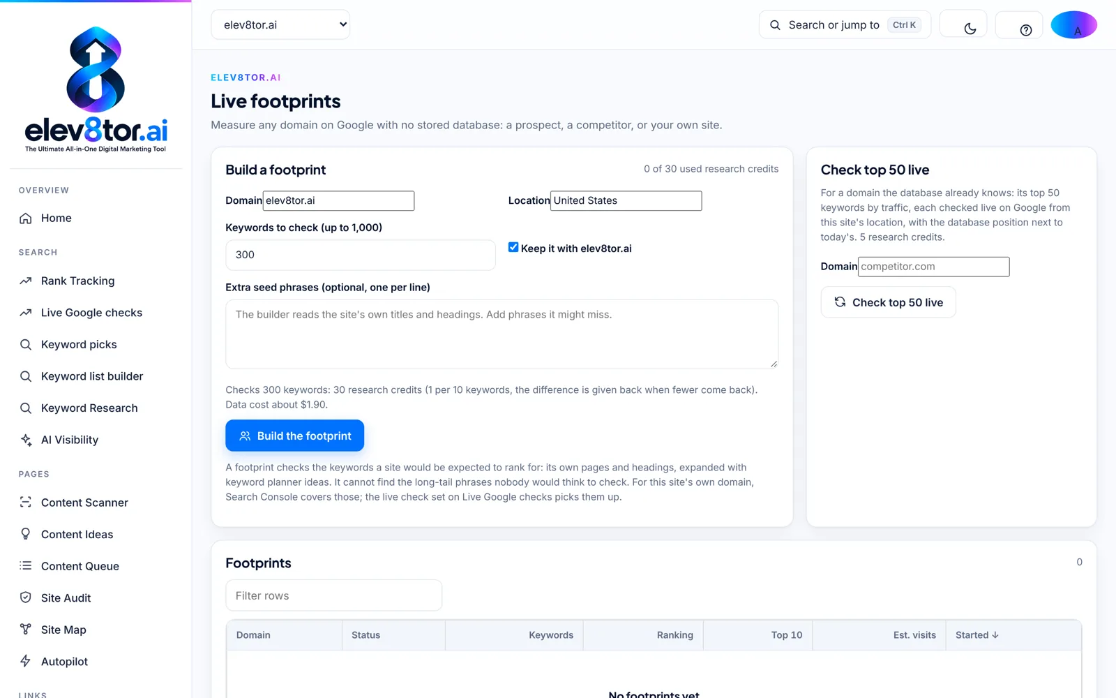1116x698 pixels.
Task: Click the Location field showing United States
Action: click(x=626, y=201)
